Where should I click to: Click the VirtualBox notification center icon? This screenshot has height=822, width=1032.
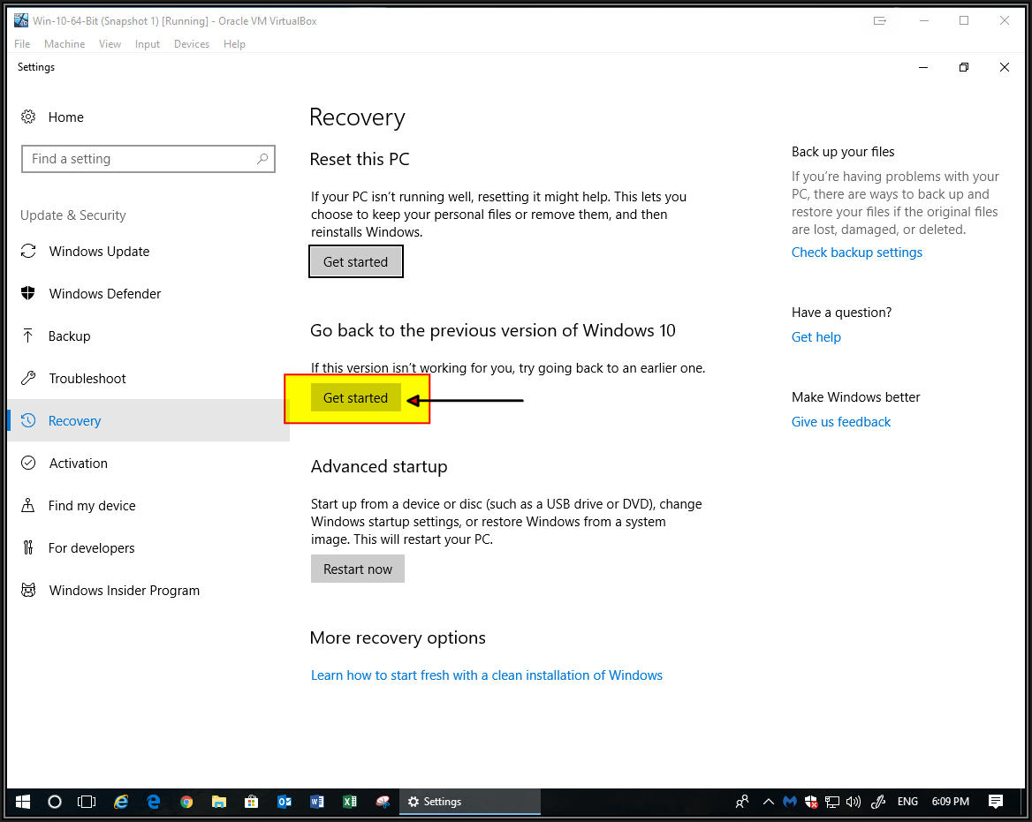tap(880, 21)
